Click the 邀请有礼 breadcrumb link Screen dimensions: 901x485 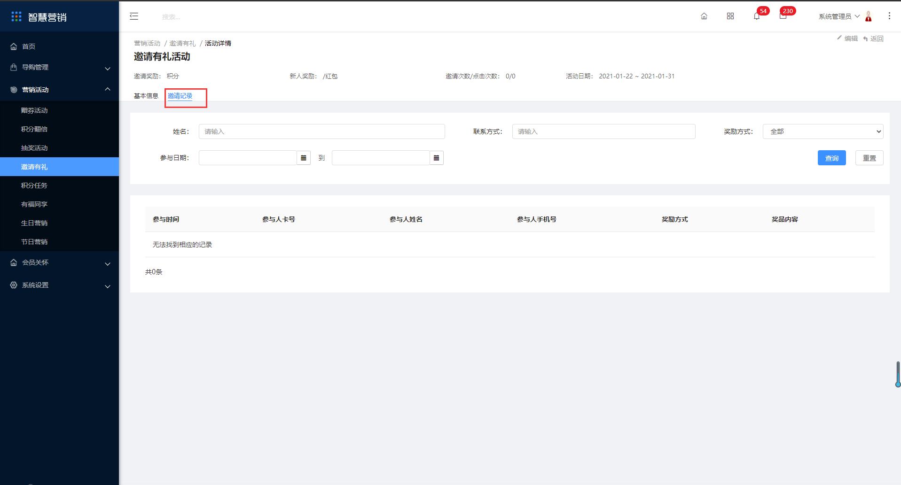pyautogui.click(x=182, y=43)
